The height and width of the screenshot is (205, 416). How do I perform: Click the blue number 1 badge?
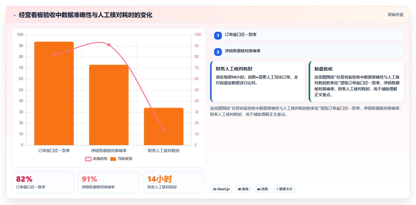[218, 35]
